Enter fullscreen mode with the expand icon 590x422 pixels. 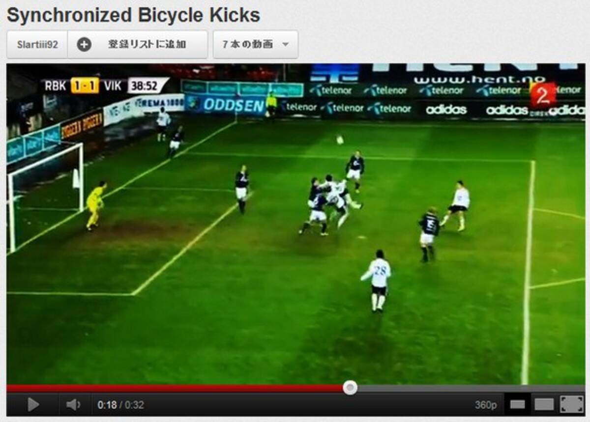(572, 405)
